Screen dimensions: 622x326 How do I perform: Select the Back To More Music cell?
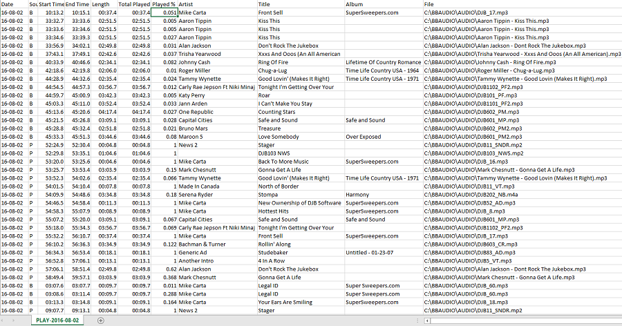coord(301,162)
